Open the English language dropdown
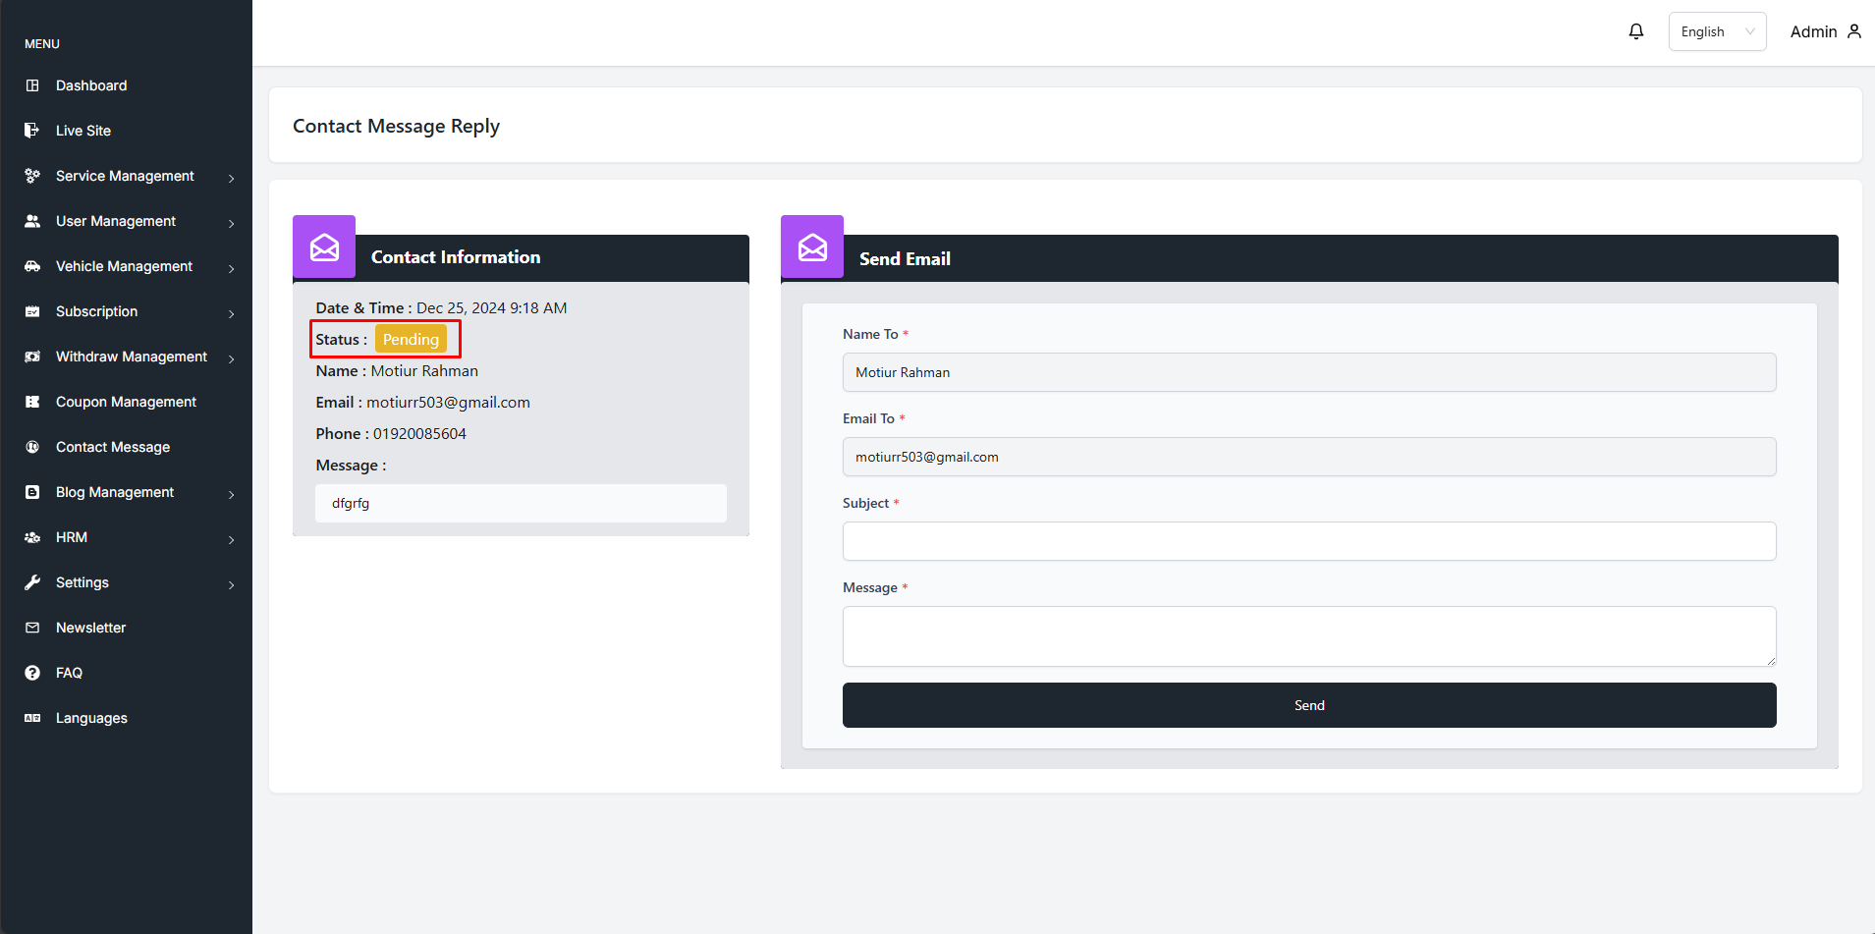The image size is (1875, 934). [1717, 31]
